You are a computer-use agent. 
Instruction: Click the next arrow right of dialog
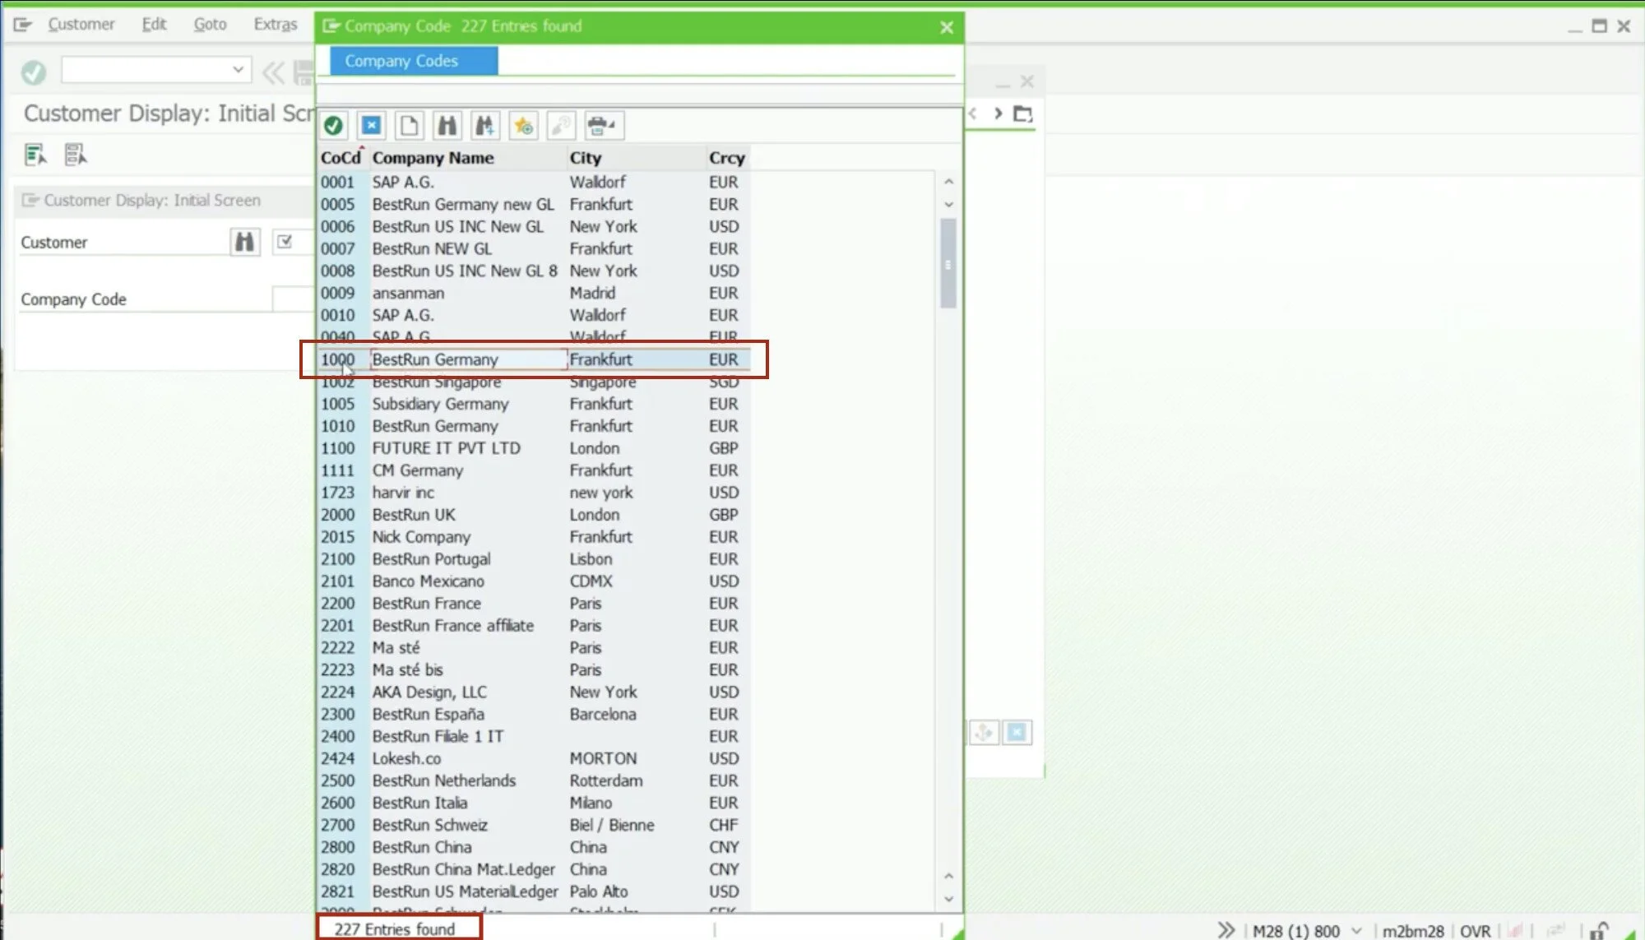pos(998,113)
